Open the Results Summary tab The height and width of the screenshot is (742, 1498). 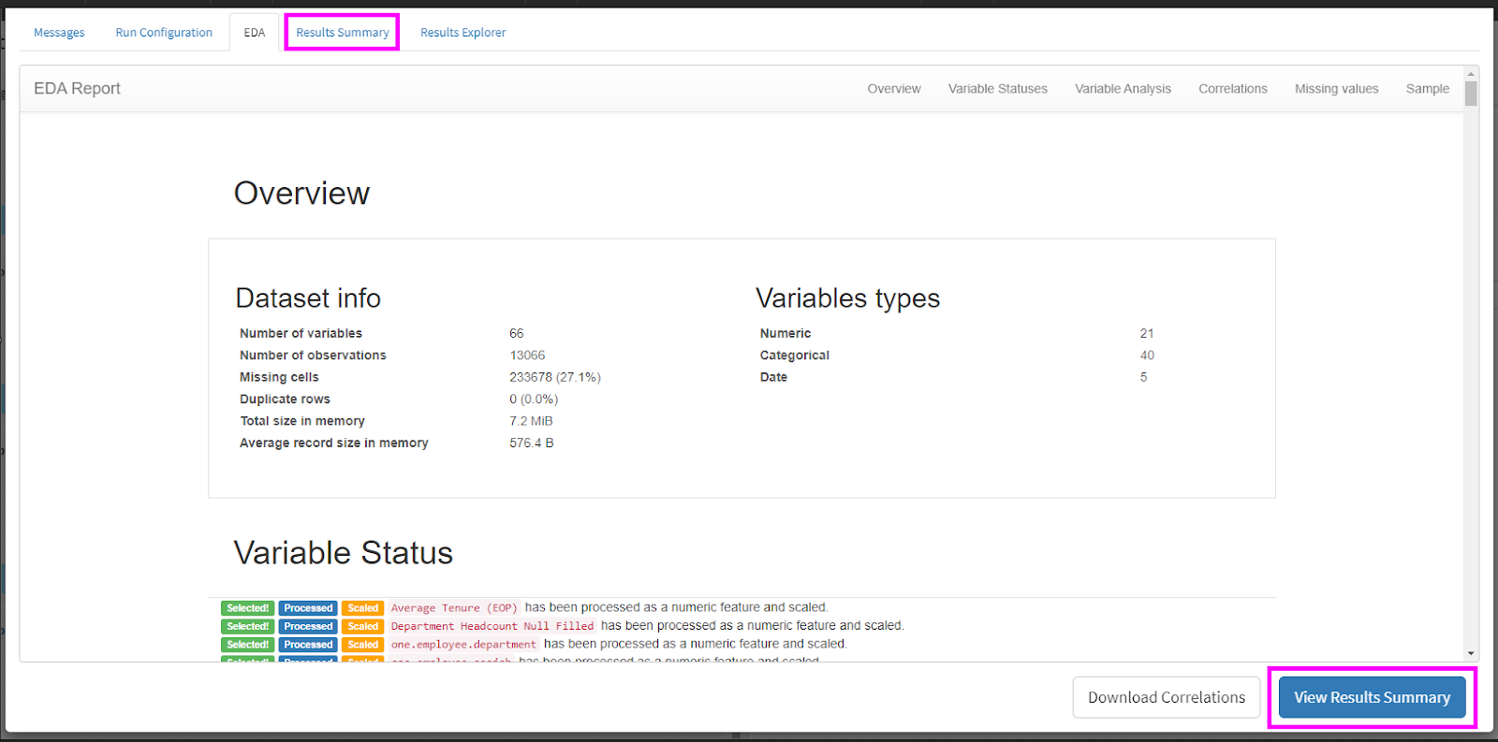342,33
